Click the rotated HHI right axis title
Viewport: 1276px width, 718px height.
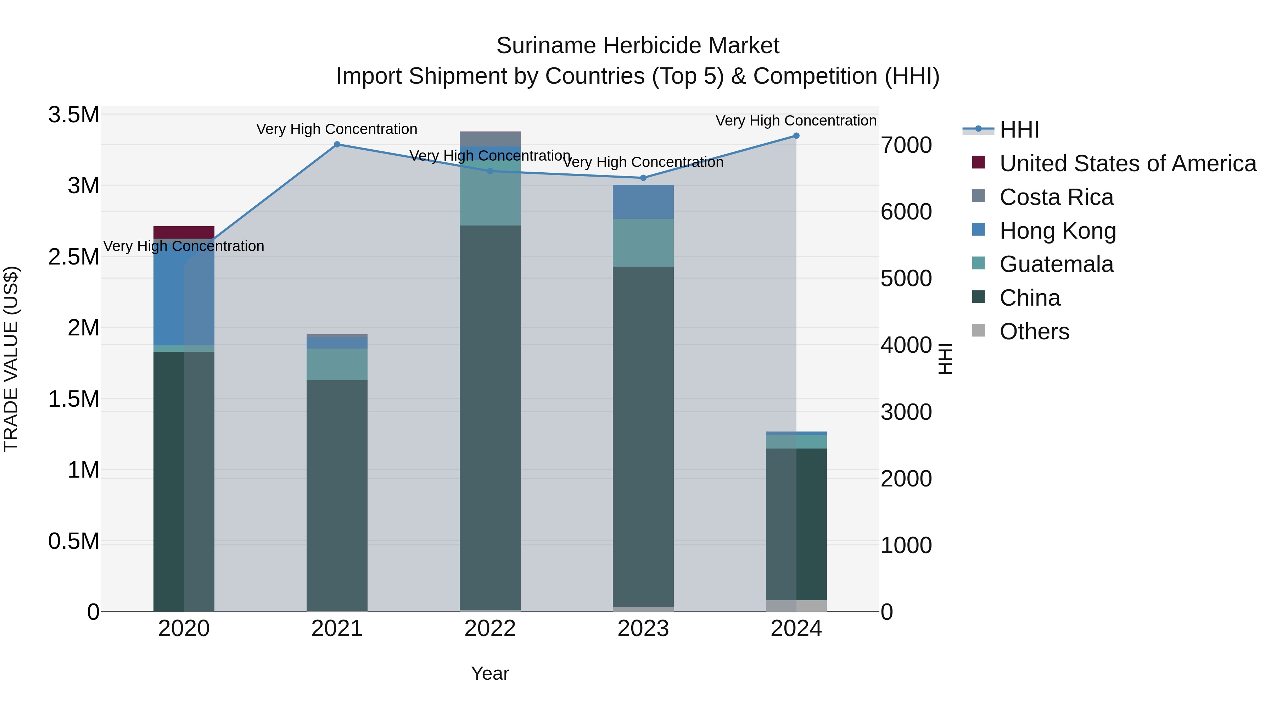click(x=945, y=359)
